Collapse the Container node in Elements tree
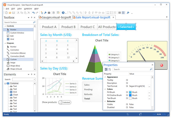Image resolution: width=172 pixels, height=119 pixels. (x=5, y=83)
